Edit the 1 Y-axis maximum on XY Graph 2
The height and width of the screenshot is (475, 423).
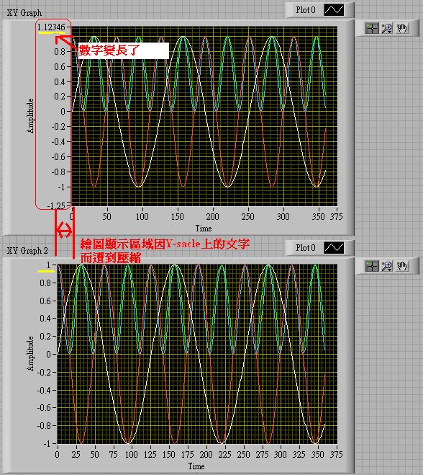[48, 265]
